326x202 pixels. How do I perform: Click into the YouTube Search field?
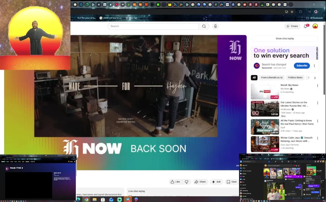point(153,26)
